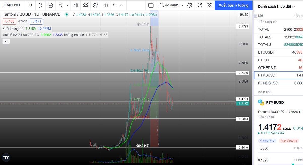The image size is (303, 165).
Task: Select the 1(3.4723) Fibonacci top label
Action: click(x=143, y=24)
